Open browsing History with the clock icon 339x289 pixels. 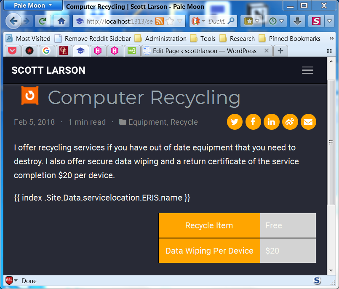[x=273, y=21]
